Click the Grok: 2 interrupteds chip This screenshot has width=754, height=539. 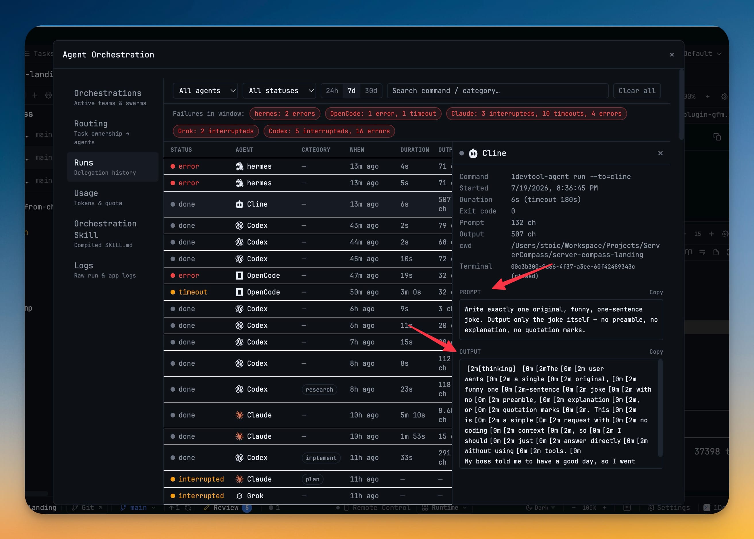[216, 131]
